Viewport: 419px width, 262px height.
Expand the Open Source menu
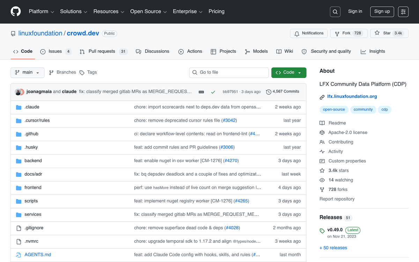pyautogui.click(x=148, y=12)
